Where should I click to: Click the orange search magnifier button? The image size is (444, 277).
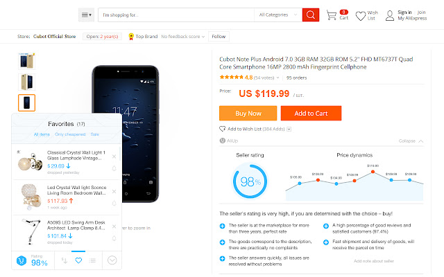(x=311, y=15)
